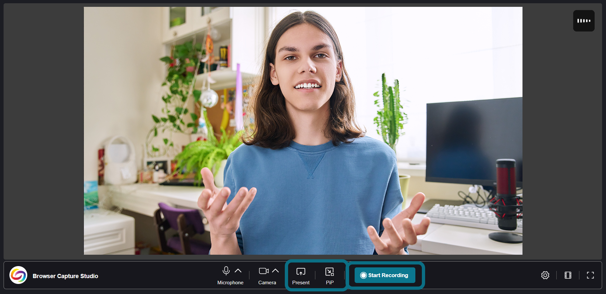Click the Browser Capture Studio logo
This screenshot has width=606, height=294.
coord(19,275)
